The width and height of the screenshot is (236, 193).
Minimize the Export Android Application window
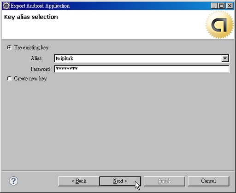point(214,6)
